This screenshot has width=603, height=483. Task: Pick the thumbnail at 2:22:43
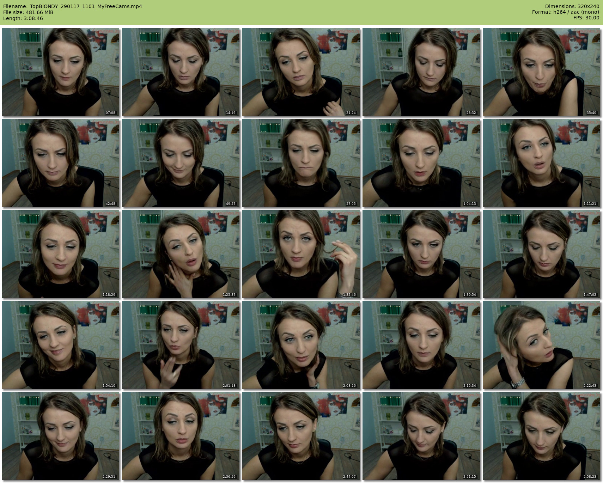(x=542, y=345)
